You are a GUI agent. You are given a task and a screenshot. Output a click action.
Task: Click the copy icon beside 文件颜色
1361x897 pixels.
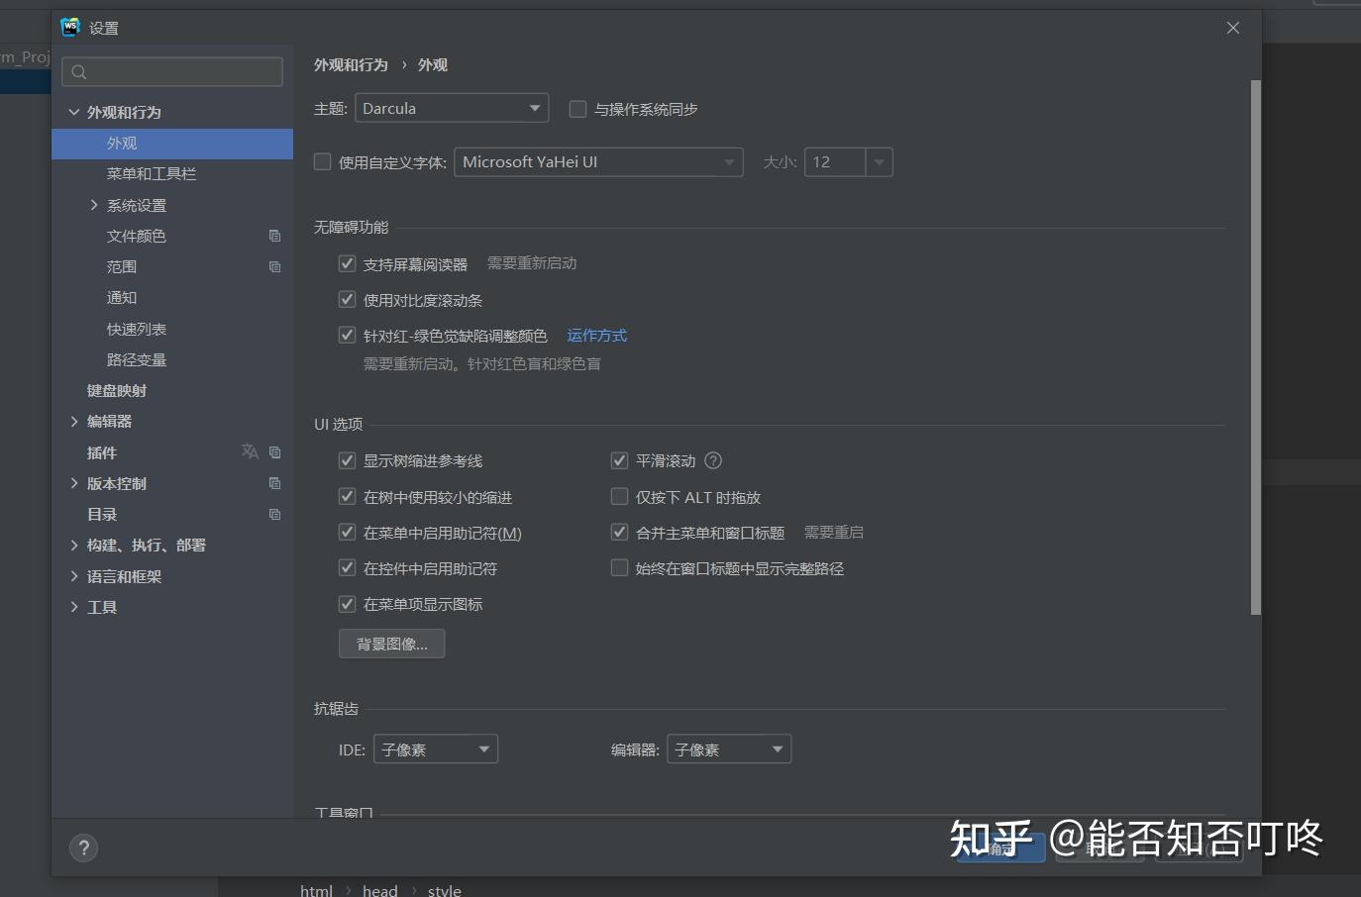pyautogui.click(x=274, y=236)
